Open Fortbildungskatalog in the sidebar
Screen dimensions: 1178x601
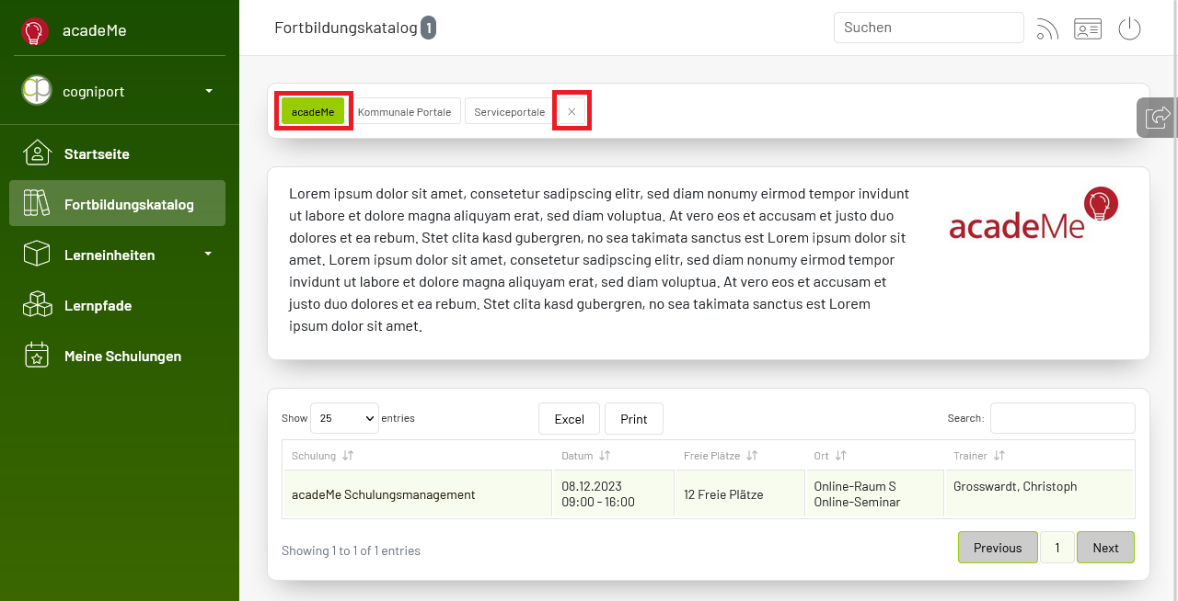(x=117, y=203)
